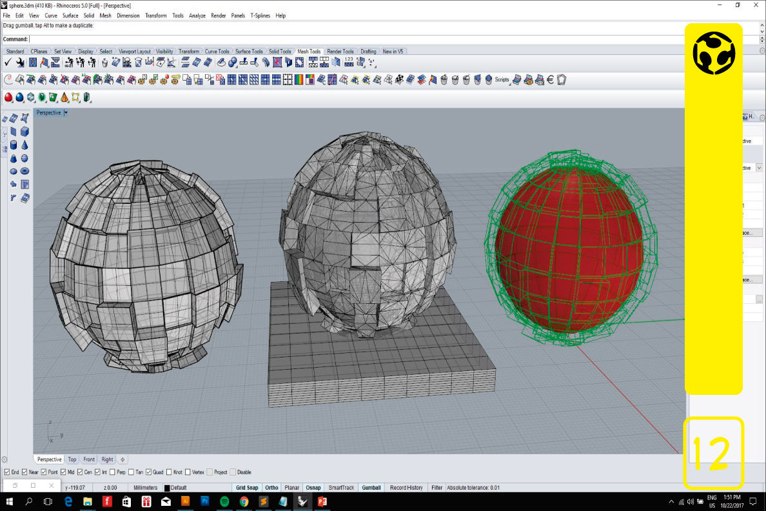Click the Gumball status bar button

click(371, 488)
